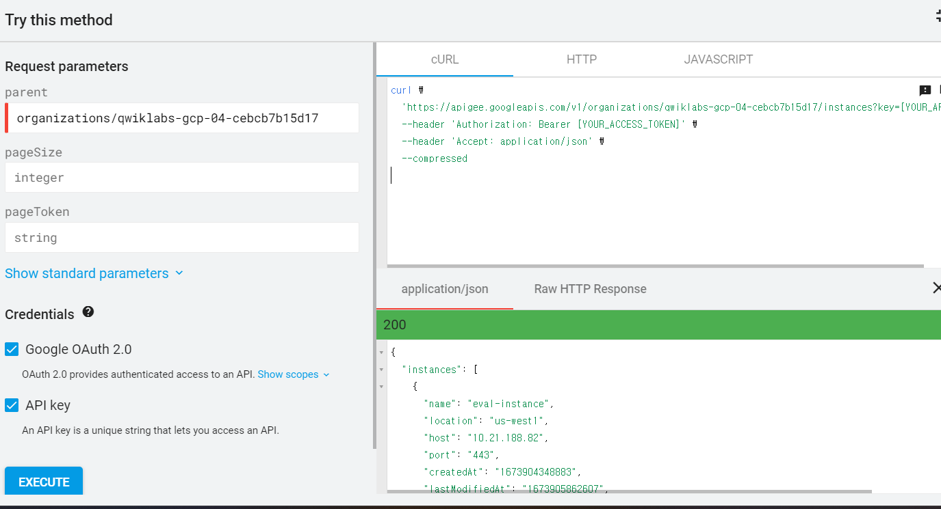Click the pageSize input field
Screen dimensions: 941x509
pos(182,178)
